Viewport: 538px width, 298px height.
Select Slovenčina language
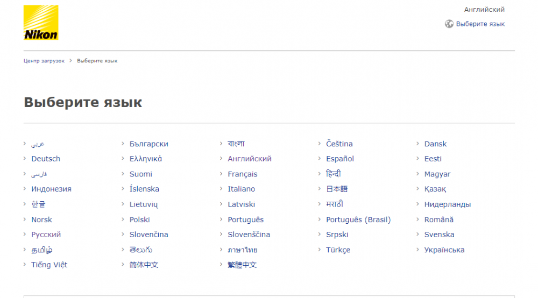click(149, 235)
